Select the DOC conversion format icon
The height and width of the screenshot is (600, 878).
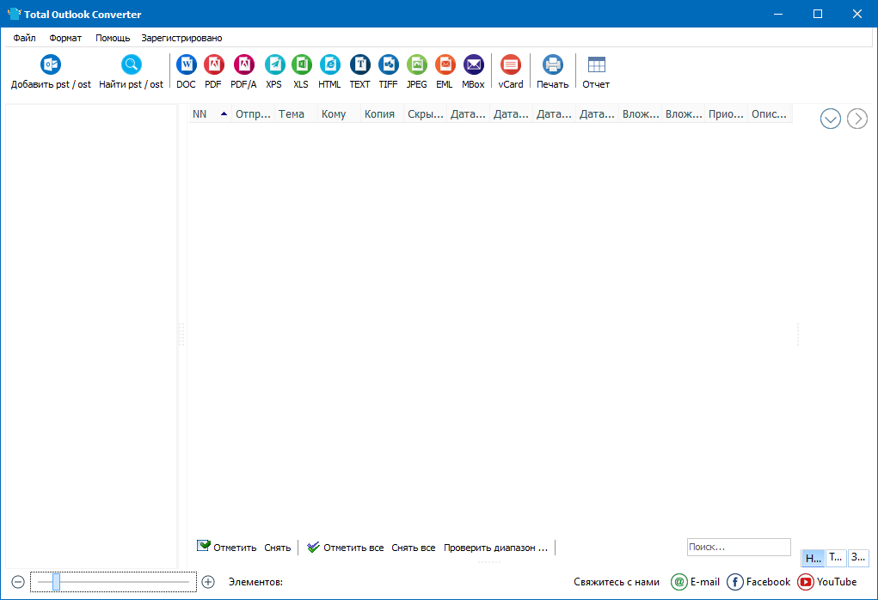pyautogui.click(x=186, y=64)
